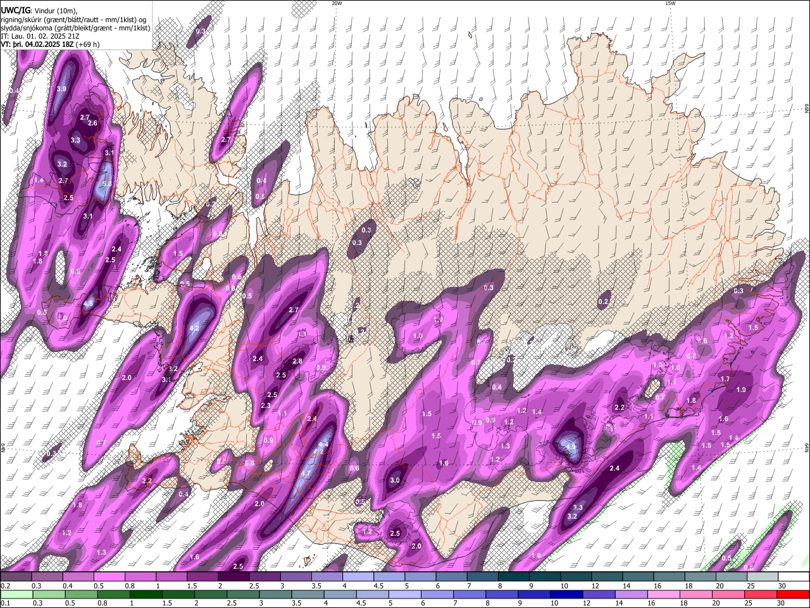Image resolution: width=810 pixels, height=608 pixels.
Task: Click the 5.8 precipitation value on the map
Action: point(107,184)
